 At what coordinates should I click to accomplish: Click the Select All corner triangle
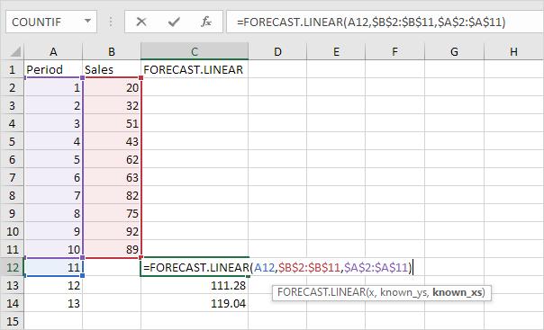point(15,51)
